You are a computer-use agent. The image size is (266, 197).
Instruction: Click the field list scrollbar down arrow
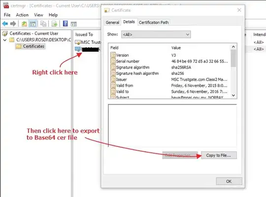pyautogui.click(x=233, y=96)
